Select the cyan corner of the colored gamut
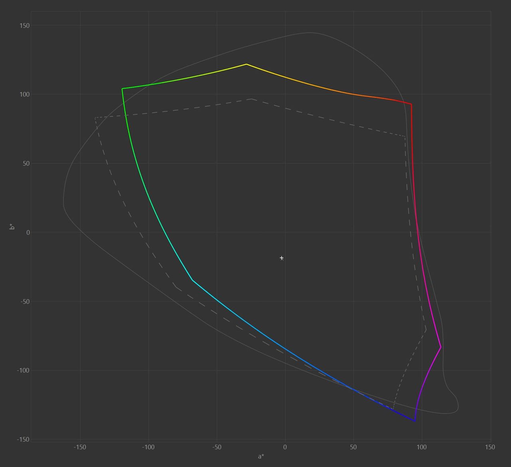Viewport: 511px width, 467px height. 192,280
